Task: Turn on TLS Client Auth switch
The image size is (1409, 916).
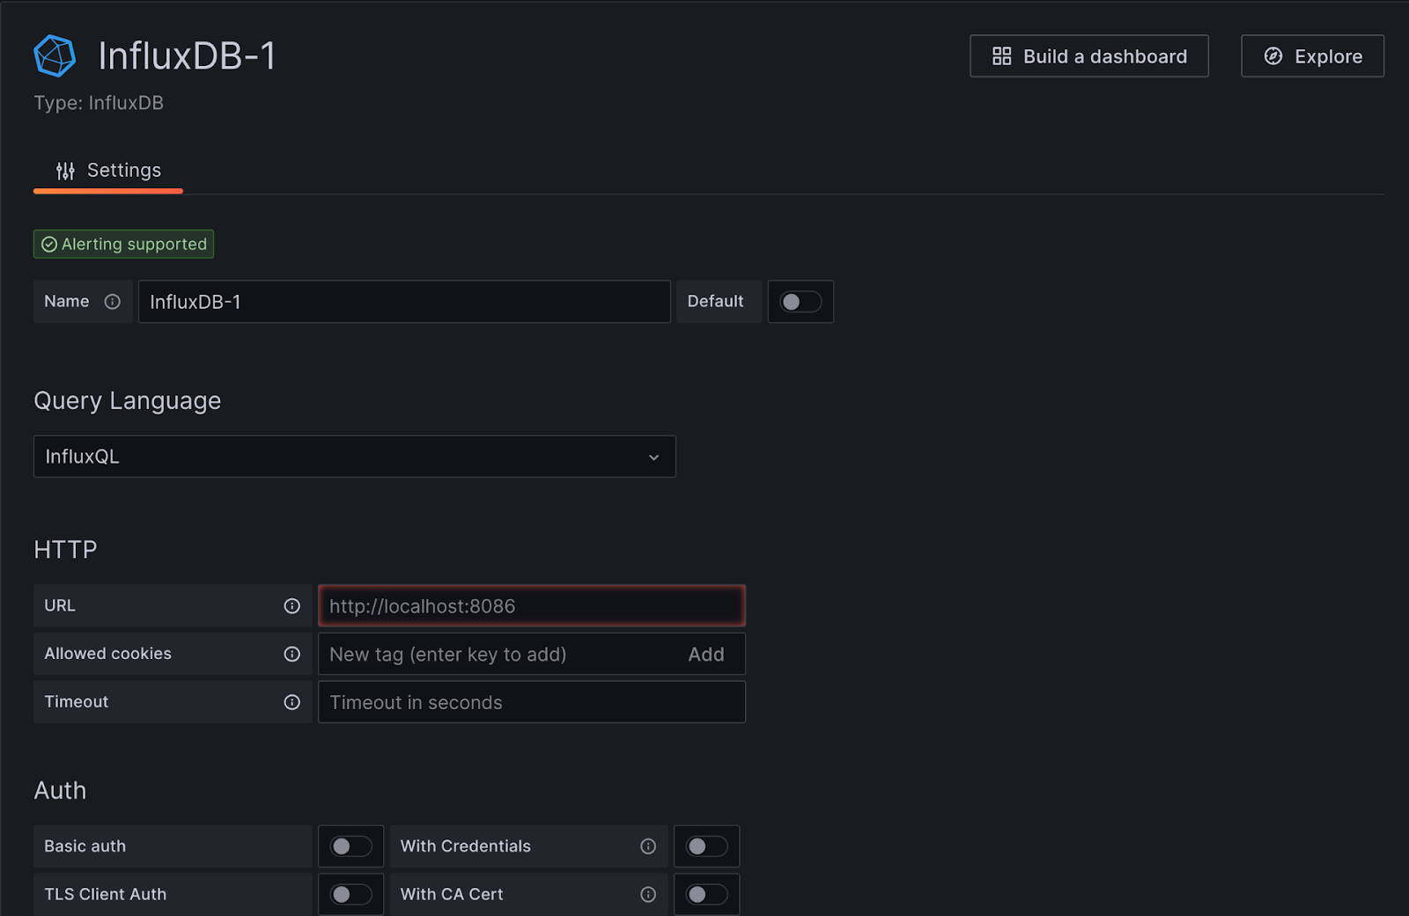Action: coord(350,894)
